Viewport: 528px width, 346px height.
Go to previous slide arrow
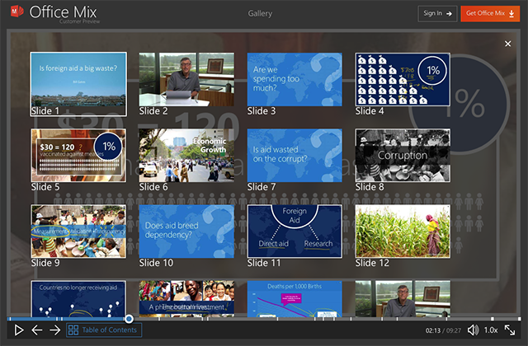(x=36, y=330)
